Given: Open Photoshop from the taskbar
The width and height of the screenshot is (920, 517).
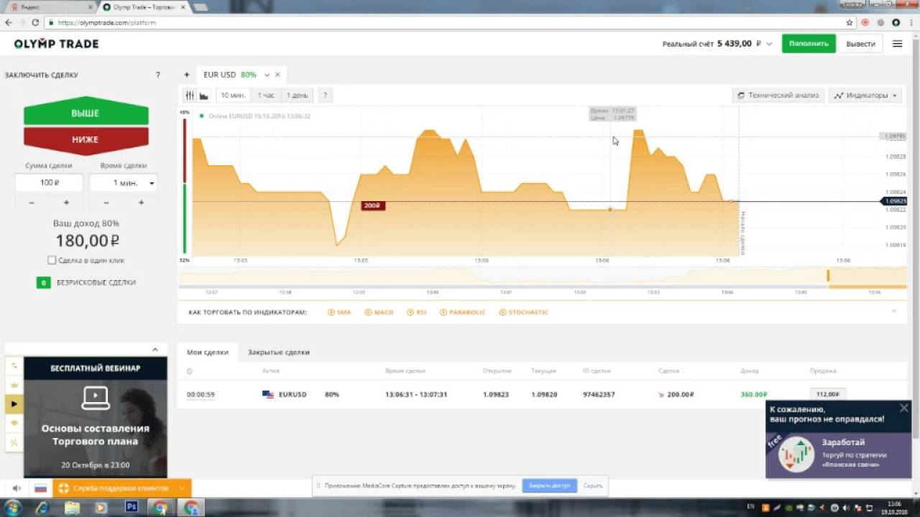Looking at the screenshot, I should (x=131, y=508).
